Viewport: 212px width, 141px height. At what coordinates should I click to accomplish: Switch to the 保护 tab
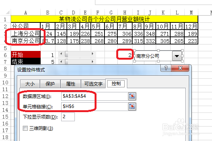(x=50, y=84)
